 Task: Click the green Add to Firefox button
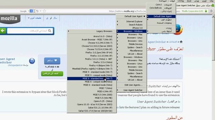(52, 74)
